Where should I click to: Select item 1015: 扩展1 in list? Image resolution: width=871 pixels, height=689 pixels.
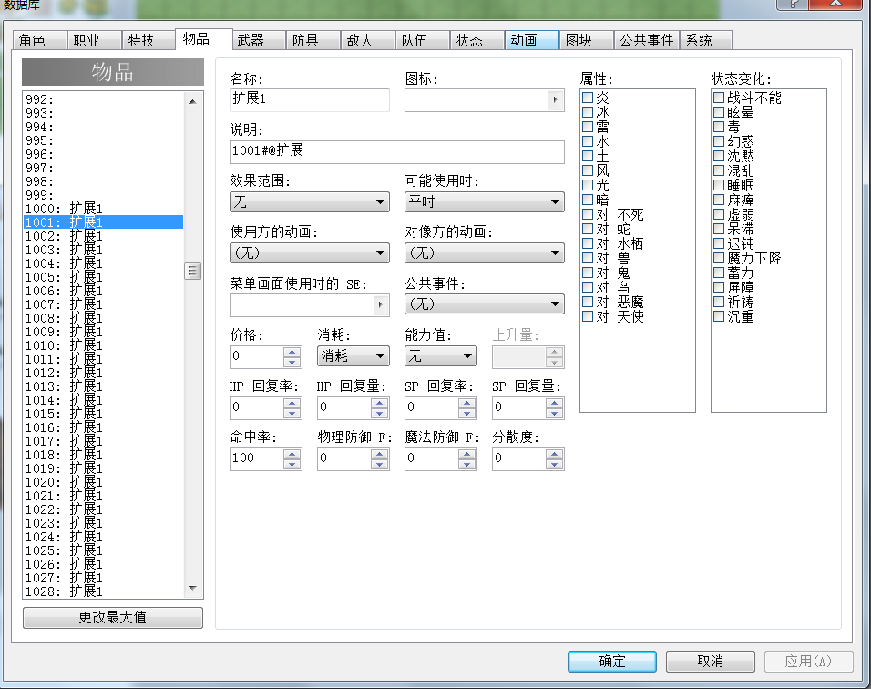click(103, 414)
